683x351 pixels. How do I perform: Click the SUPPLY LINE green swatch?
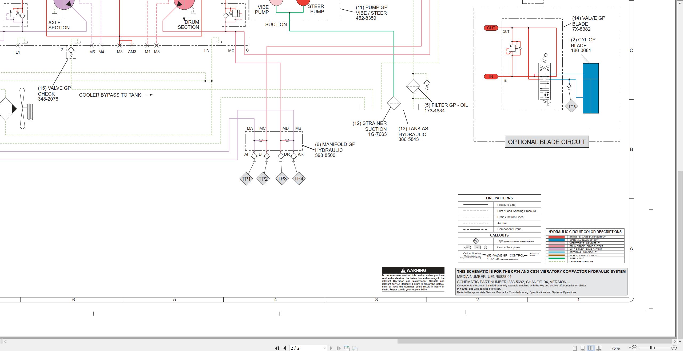(x=557, y=258)
